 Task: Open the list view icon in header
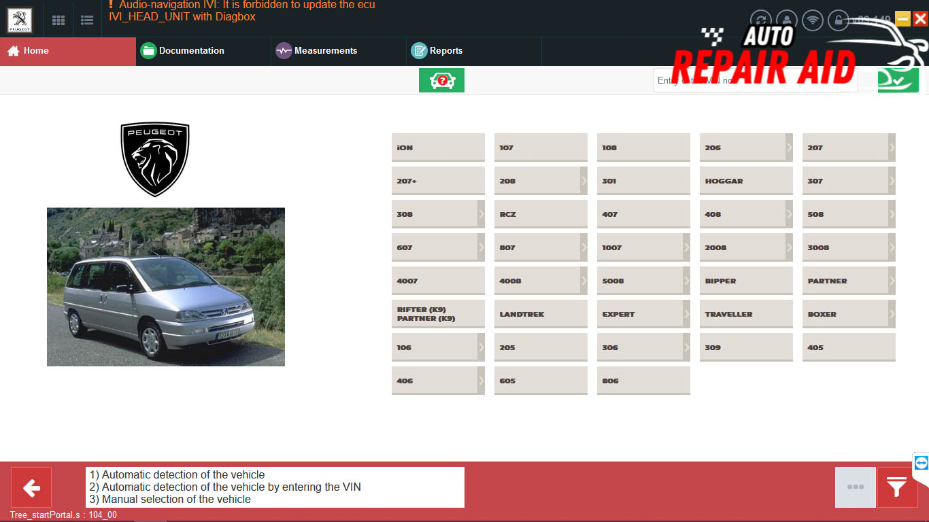click(x=87, y=20)
